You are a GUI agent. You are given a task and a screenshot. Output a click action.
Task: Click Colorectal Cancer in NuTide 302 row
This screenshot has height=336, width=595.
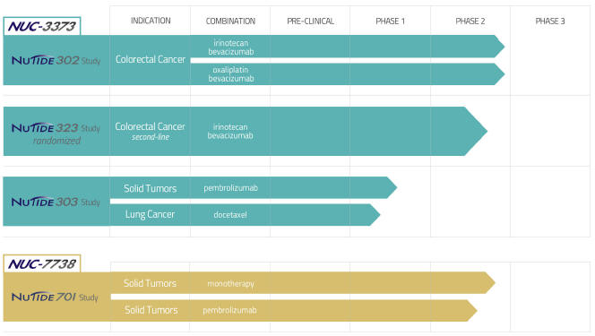pos(151,59)
